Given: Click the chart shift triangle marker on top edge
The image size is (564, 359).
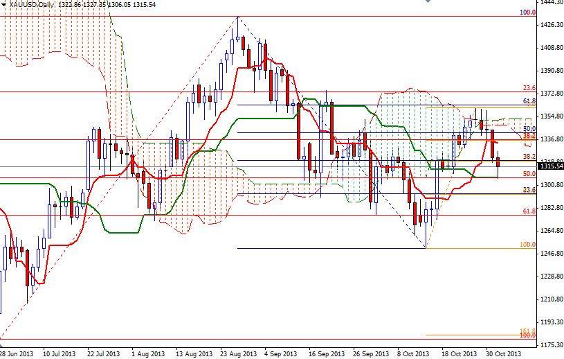Looking at the screenshot, I should click(x=427, y=1).
